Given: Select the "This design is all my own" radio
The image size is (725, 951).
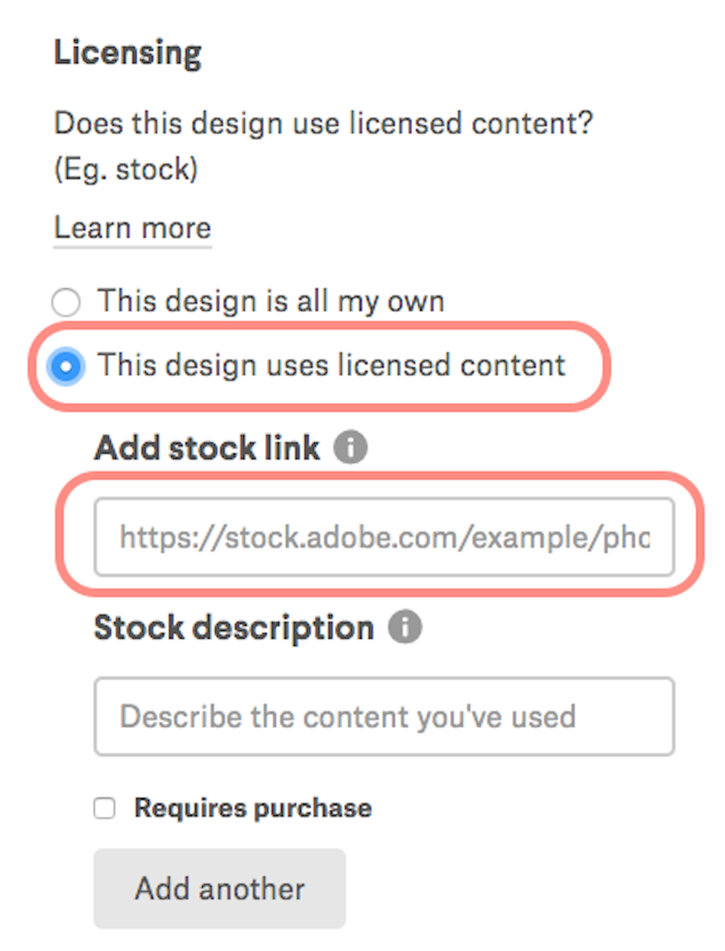Looking at the screenshot, I should [65, 302].
